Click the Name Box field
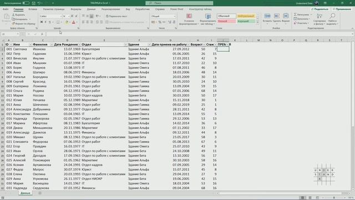Viewport: 355px width, 200px height. 10,34
